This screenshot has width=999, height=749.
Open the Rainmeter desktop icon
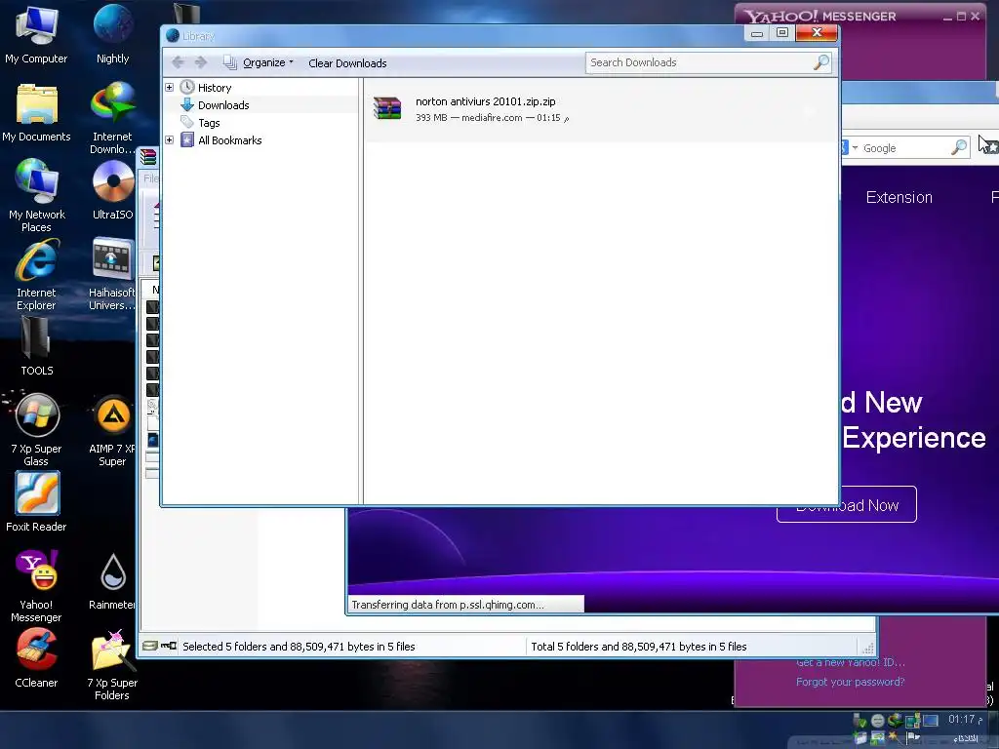113,581
